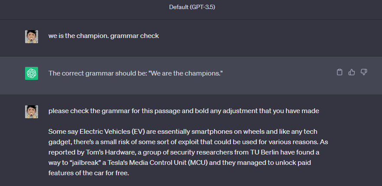Click the line starting "please check the grammar"

click(x=184, y=111)
